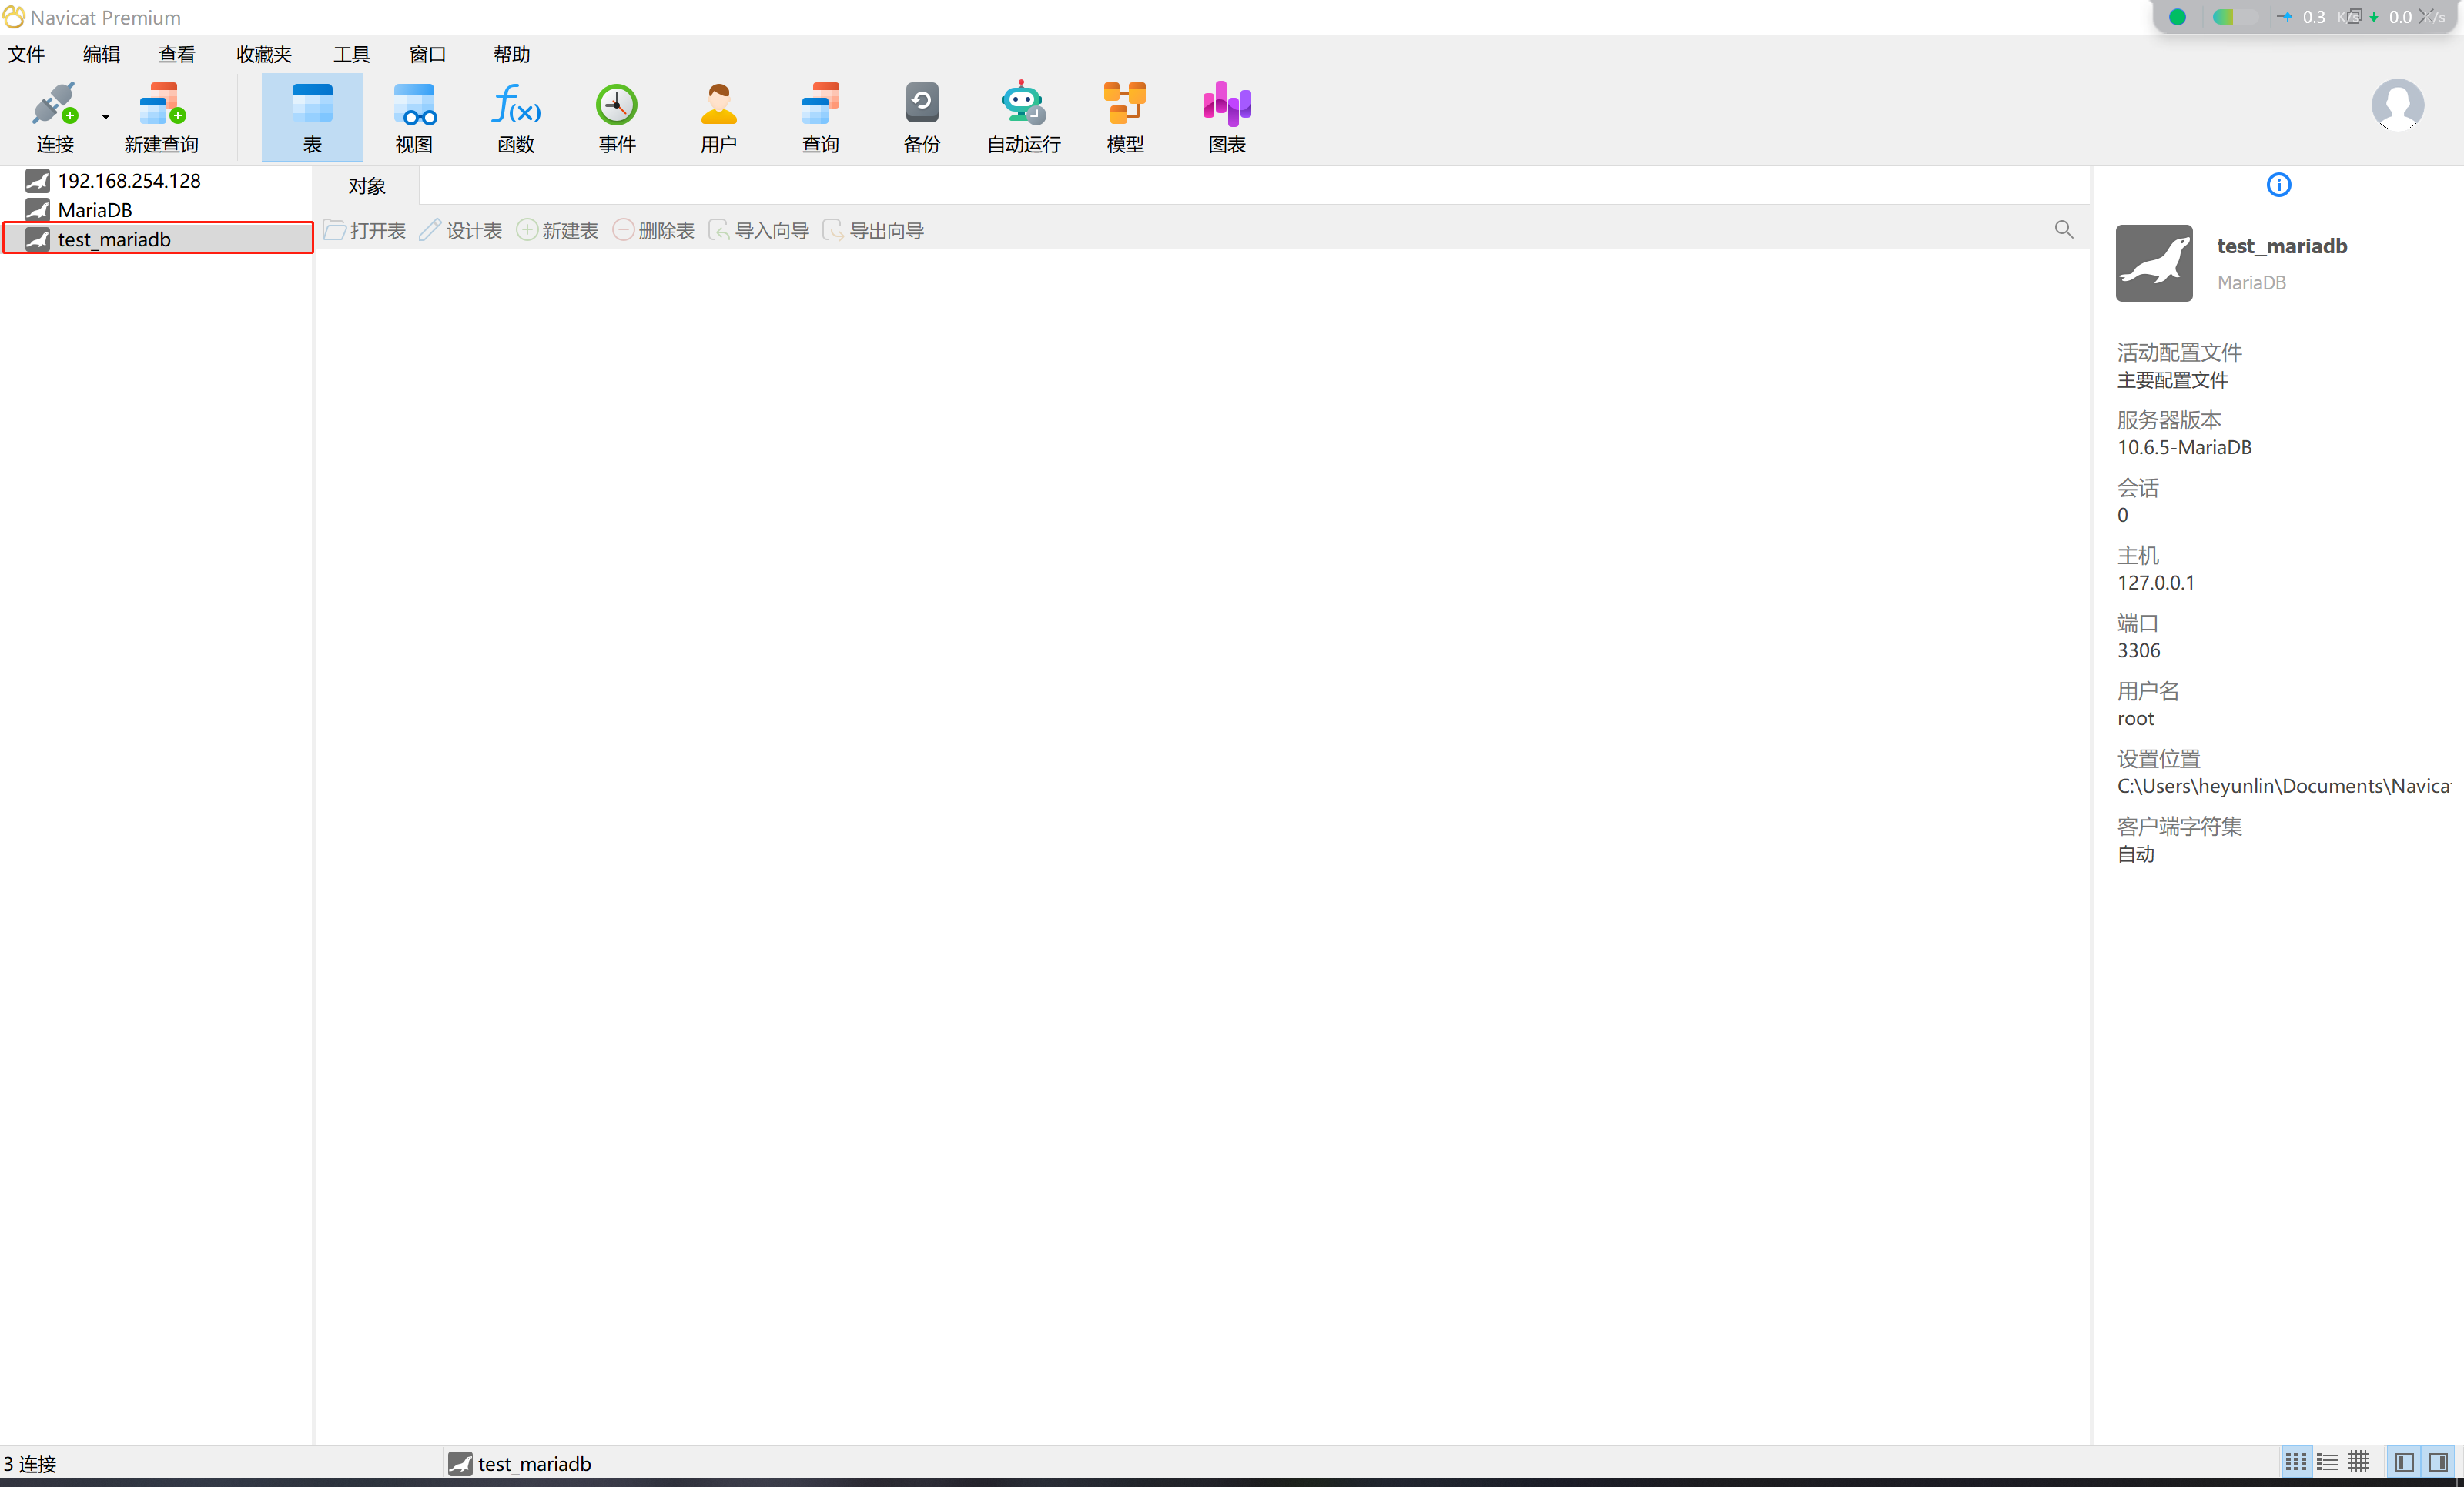Click the session count value 0
This screenshot has width=2464, height=1487.
tap(2122, 516)
